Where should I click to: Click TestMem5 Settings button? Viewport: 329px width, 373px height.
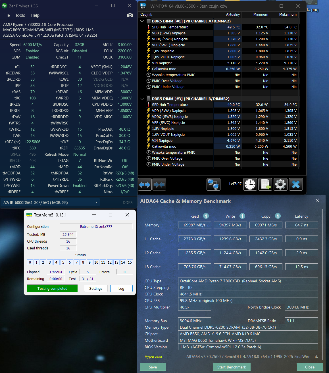point(96,288)
